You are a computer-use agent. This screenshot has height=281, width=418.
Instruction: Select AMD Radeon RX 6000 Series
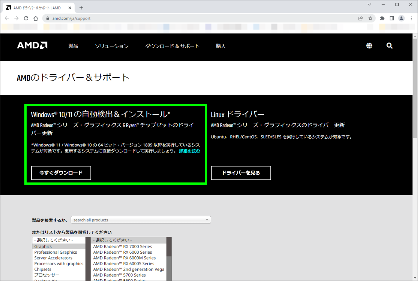pyautogui.click(x=129, y=252)
